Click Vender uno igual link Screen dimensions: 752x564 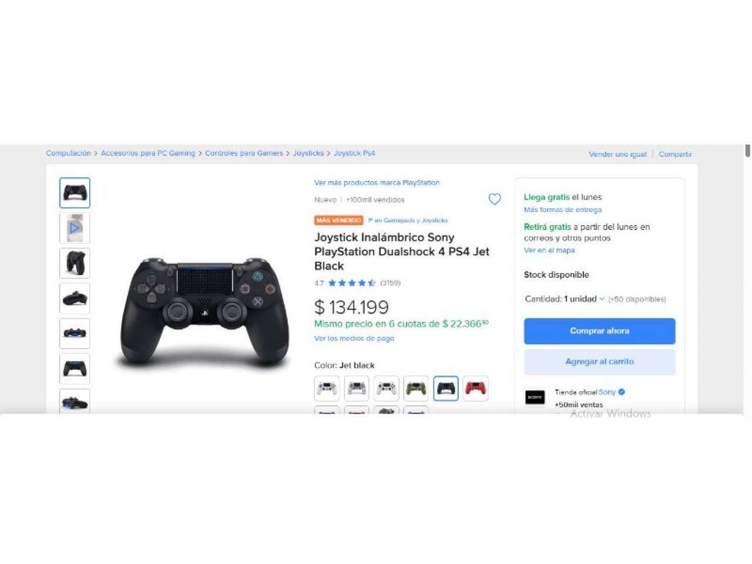pyautogui.click(x=617, y=155)
